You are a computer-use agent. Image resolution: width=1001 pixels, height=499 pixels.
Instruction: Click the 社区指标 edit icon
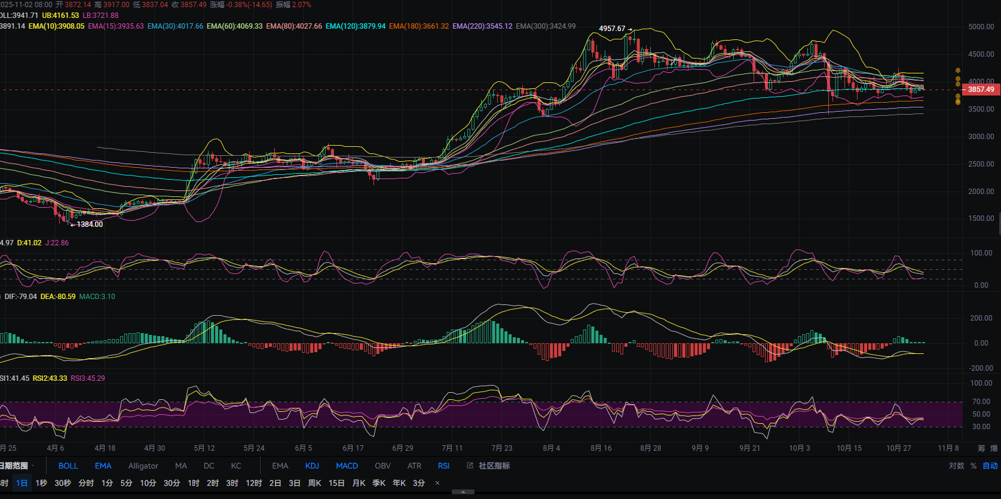pos(470,466)
